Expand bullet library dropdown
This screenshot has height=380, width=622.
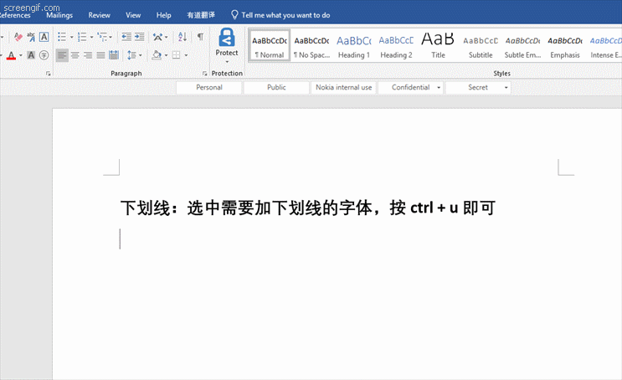(72, 37)
